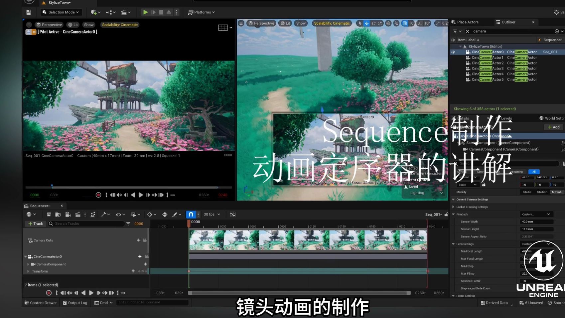Switch to the World Settings tab
The image size is (565, 318).
click(552, 118)
